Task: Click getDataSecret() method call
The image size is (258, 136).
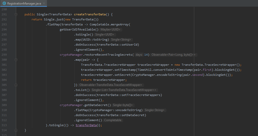Action: pos(98,105)
